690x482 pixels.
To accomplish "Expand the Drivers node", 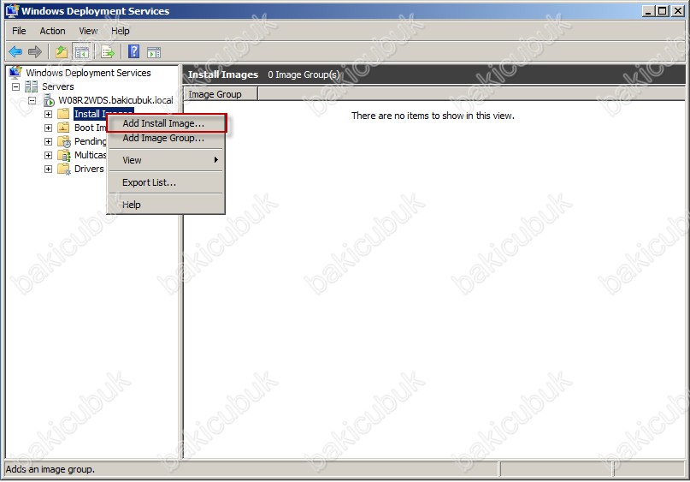I will pos(49,169).
